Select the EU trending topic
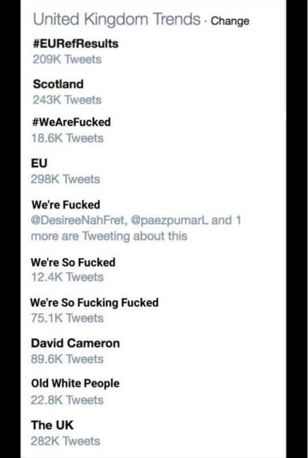 pyautogui.click(x=39, y=163)
